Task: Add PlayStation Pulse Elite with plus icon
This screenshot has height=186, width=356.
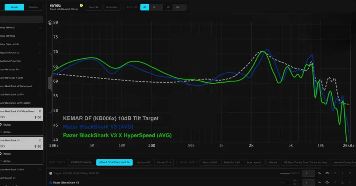Action: (40, 61)
